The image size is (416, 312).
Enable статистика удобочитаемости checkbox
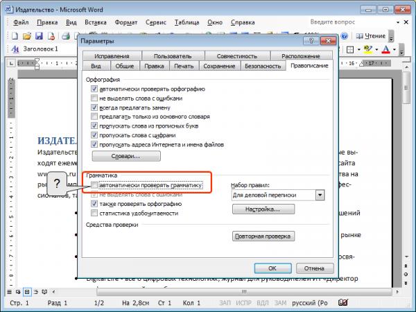(x=94, y=213)
